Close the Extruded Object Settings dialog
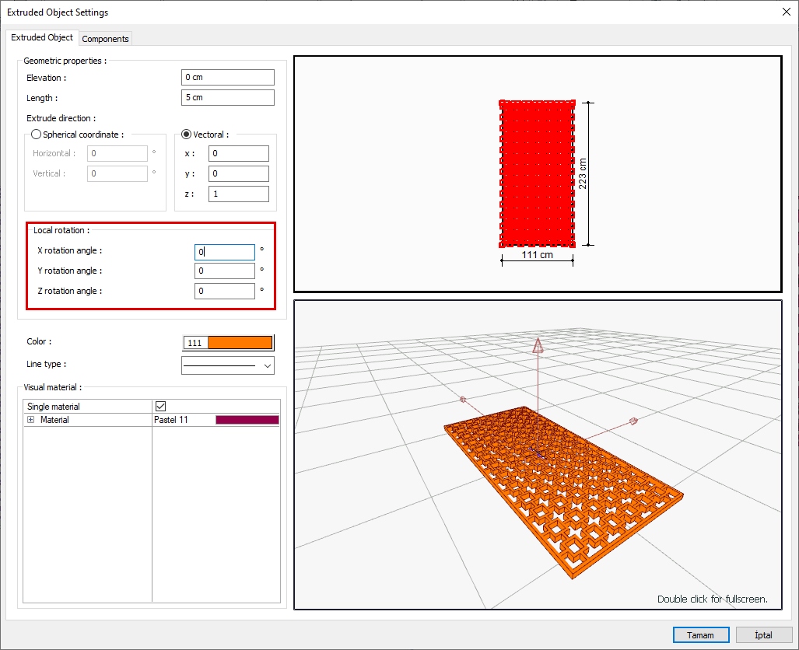 784,12
